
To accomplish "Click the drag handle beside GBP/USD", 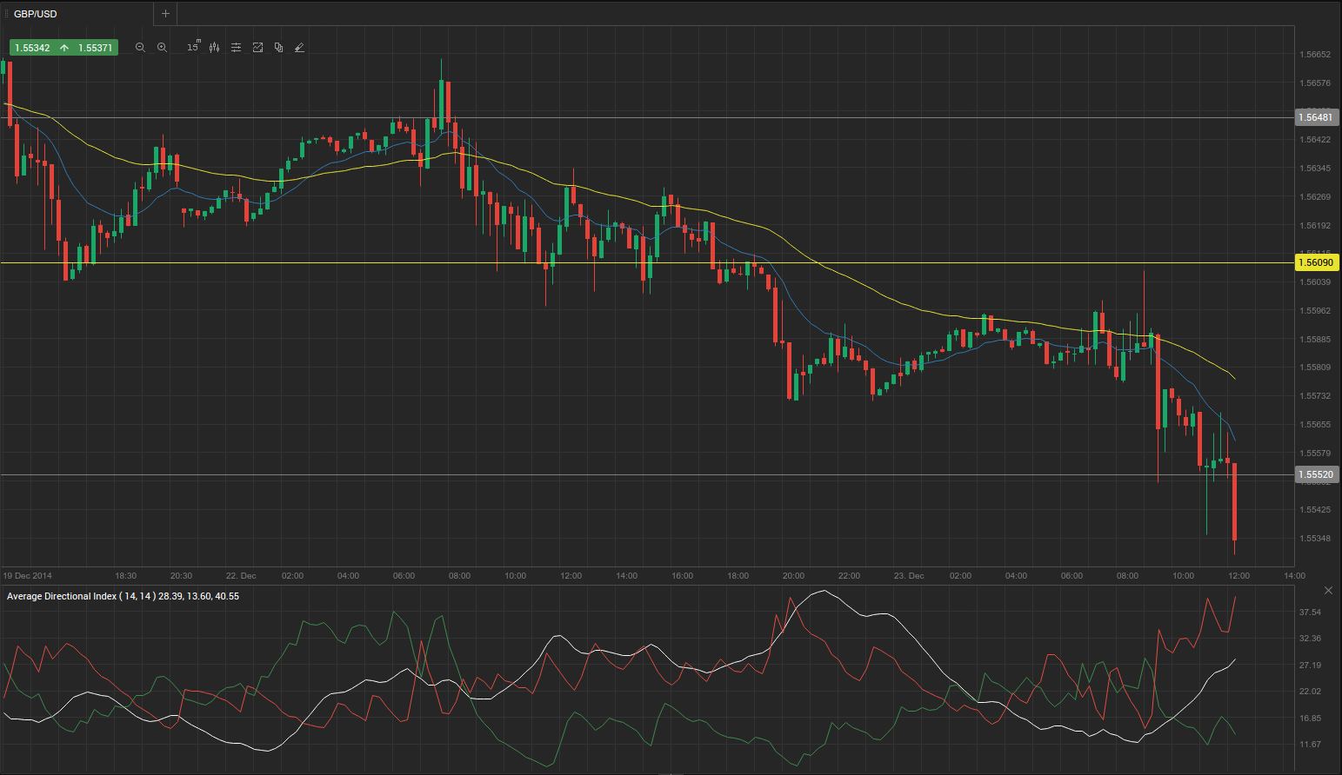I will pyautogui.click(x=6, y=14).
